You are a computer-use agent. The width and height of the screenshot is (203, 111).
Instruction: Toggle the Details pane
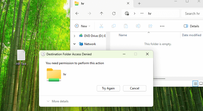tap(191, 26)
